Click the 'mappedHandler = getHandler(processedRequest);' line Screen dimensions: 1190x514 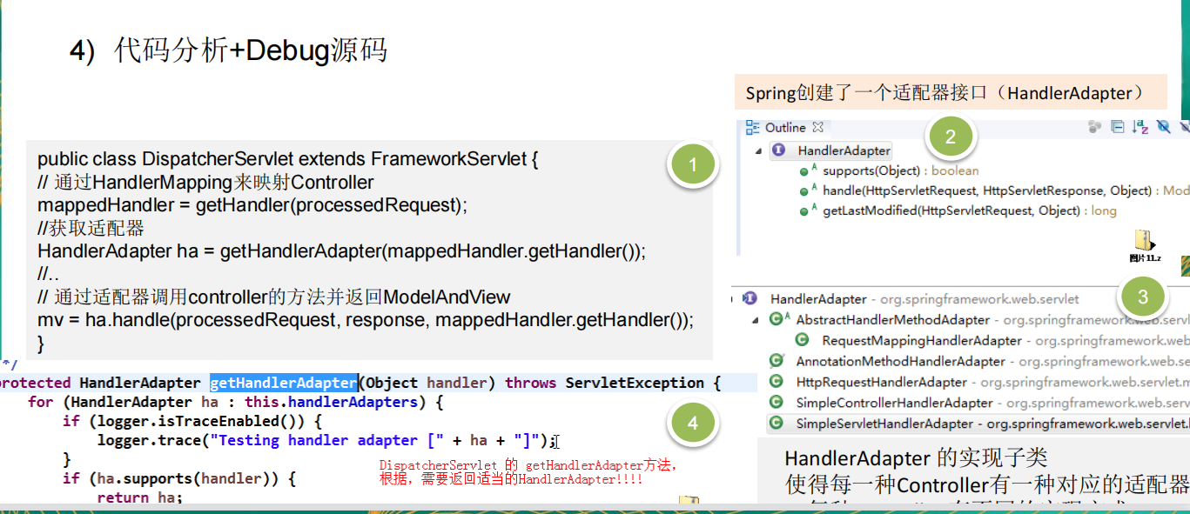(252, 205)
